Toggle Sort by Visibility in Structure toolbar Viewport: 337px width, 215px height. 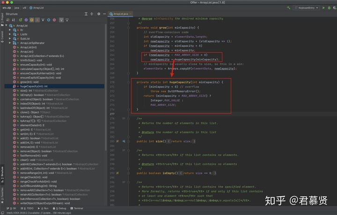pyautogui.click(x=8, y=20)
